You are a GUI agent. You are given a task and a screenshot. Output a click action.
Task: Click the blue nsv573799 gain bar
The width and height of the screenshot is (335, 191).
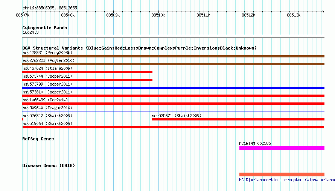pyautogui.click(x=173, y=88)
